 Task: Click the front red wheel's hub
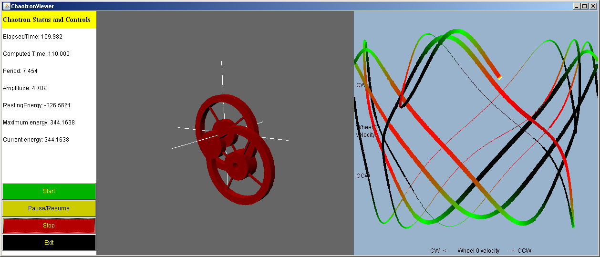[x=236, y=165]
